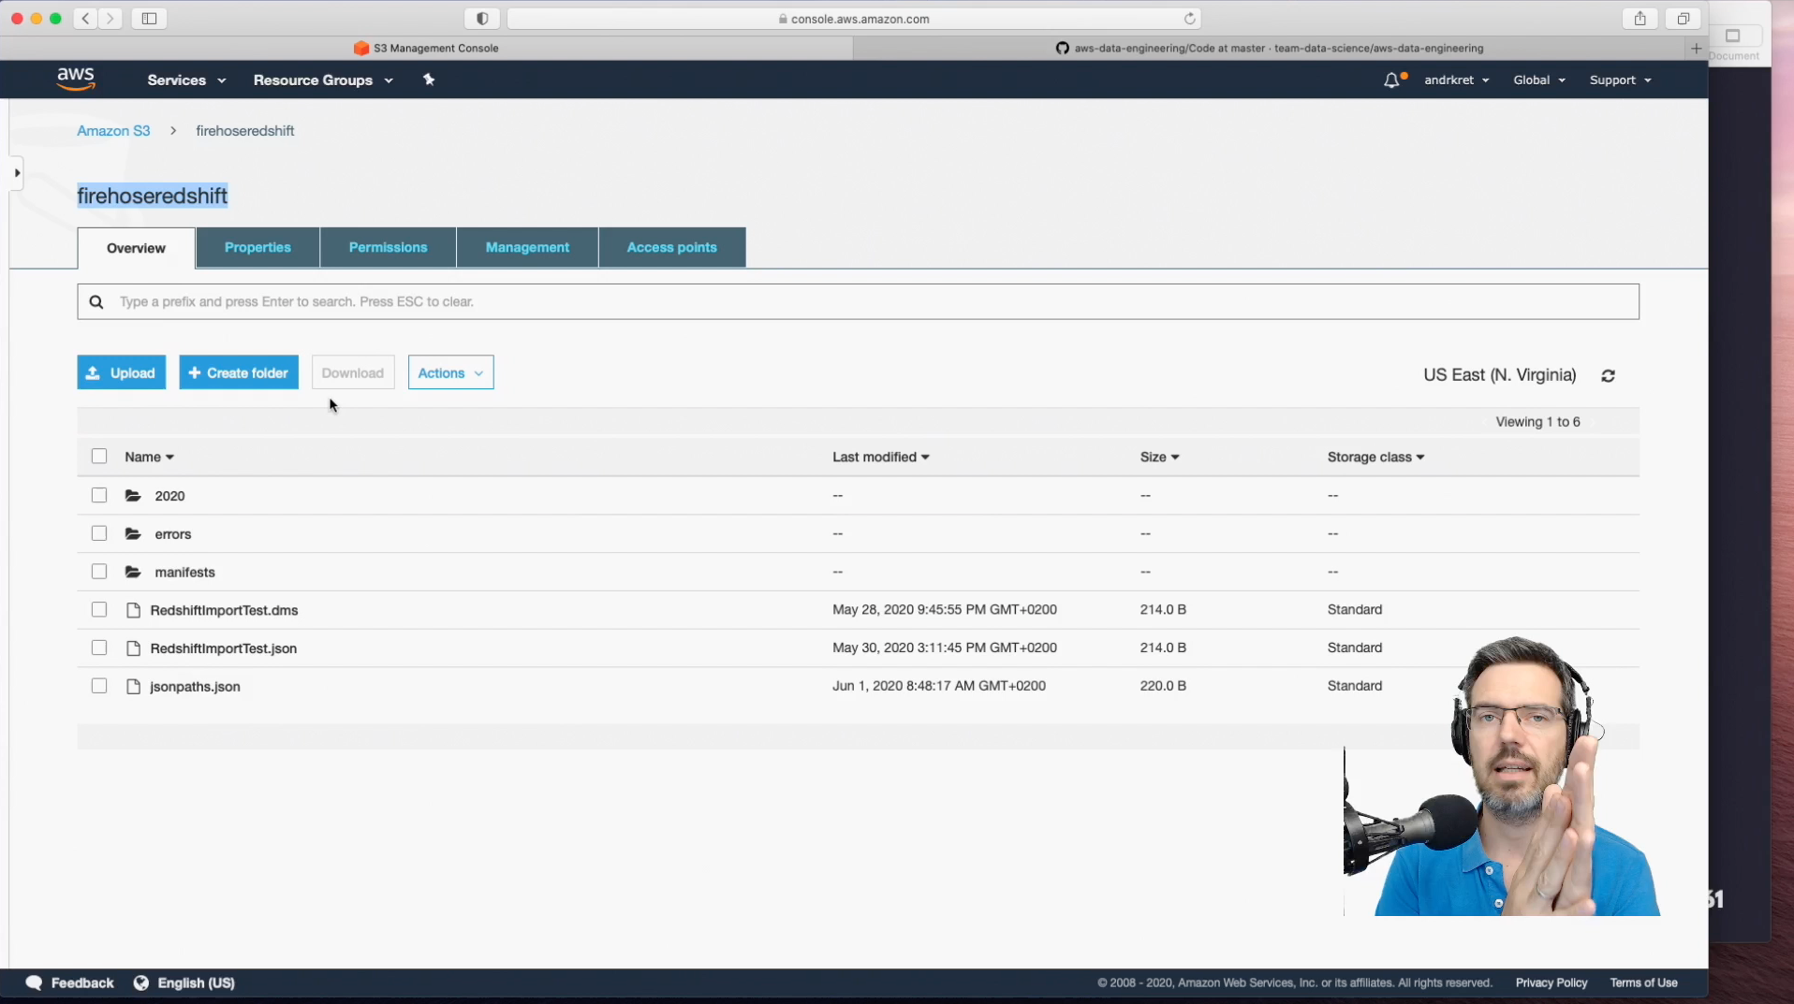Image resolution: width=1794 pixels, height=1004 pixels.
Task: Open the errors folder link
Action: coord(173,534)
